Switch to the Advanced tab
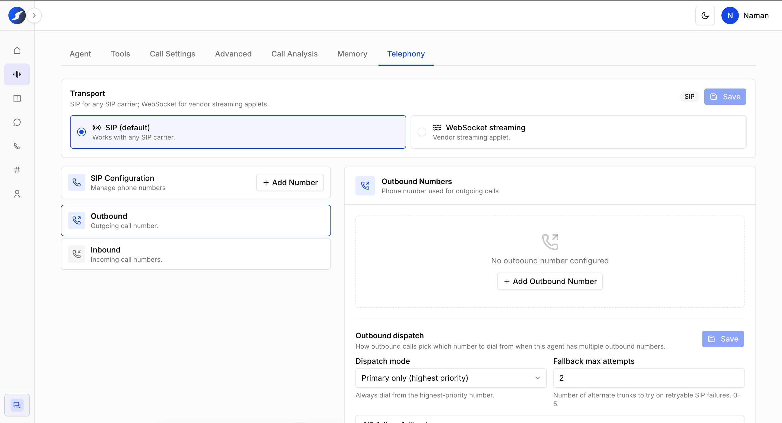 (233, 54)
